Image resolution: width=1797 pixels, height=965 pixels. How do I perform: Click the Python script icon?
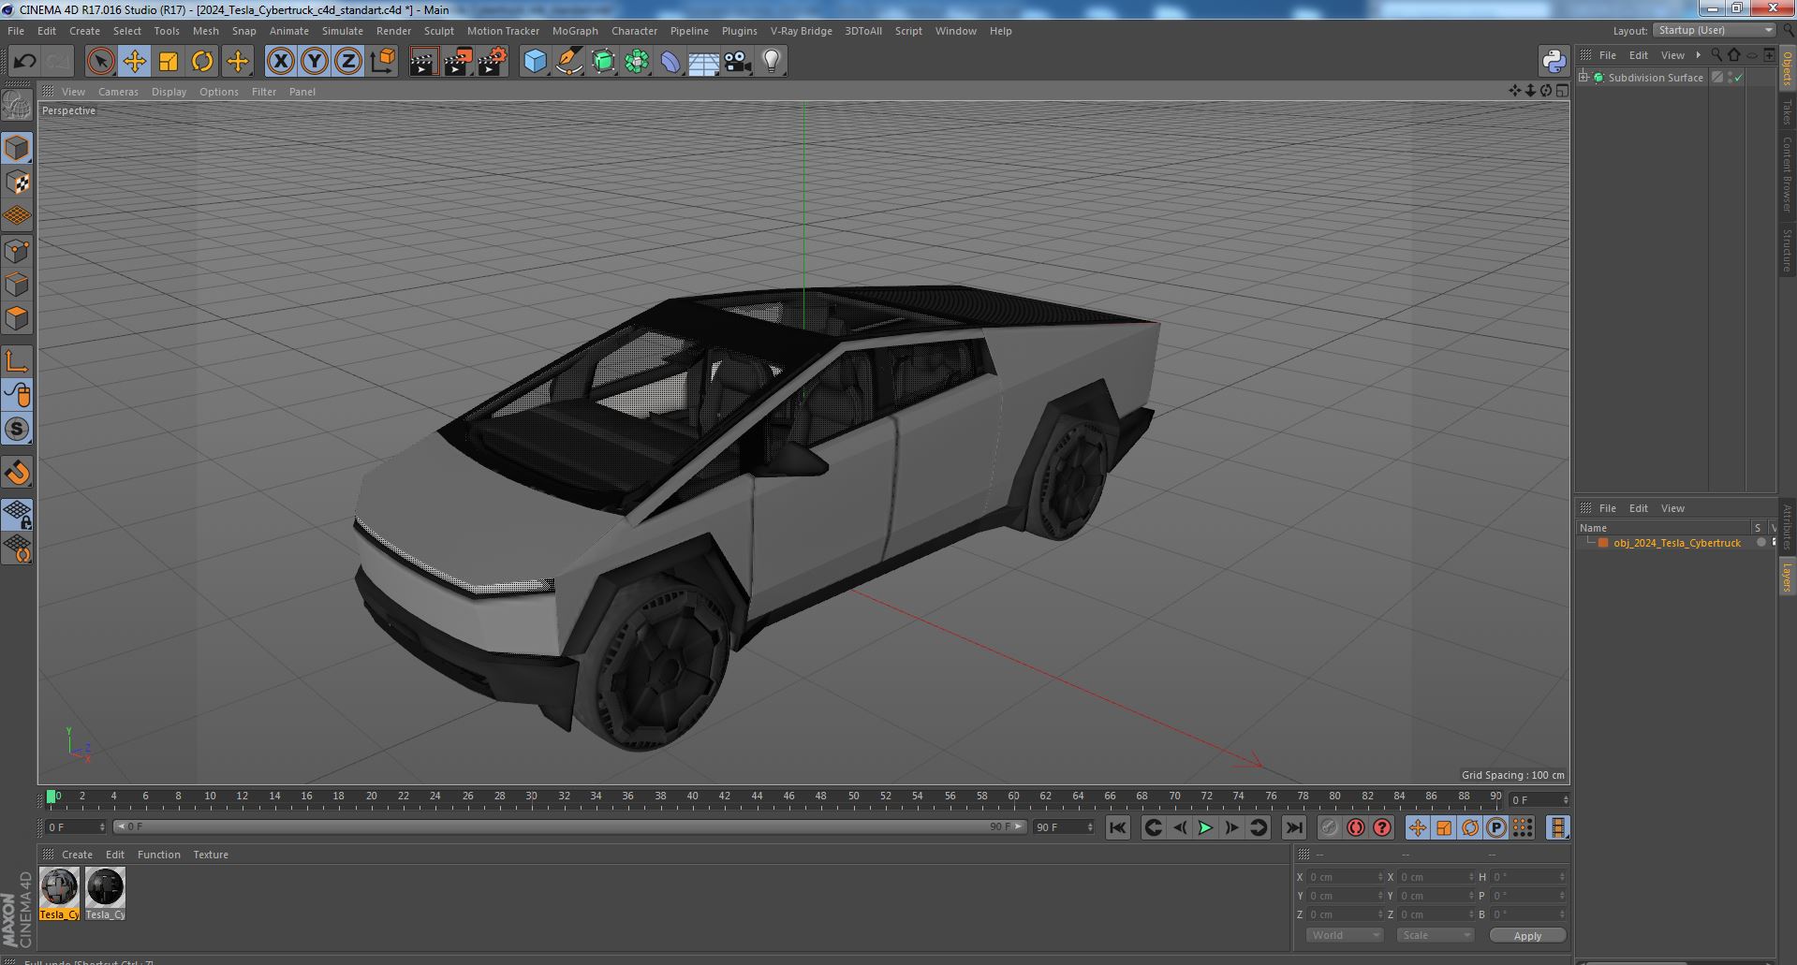pos(1554,62)
